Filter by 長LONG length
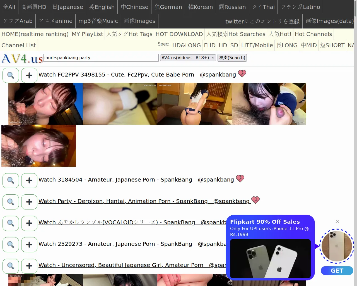Image resolution: width=357 pixels, height=286 pixels. [x=287, y=45]
